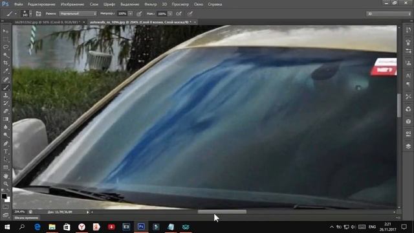This screenshot has height=233, width=414.
Task: Select the Dodge tool
Action: [6, 135]
